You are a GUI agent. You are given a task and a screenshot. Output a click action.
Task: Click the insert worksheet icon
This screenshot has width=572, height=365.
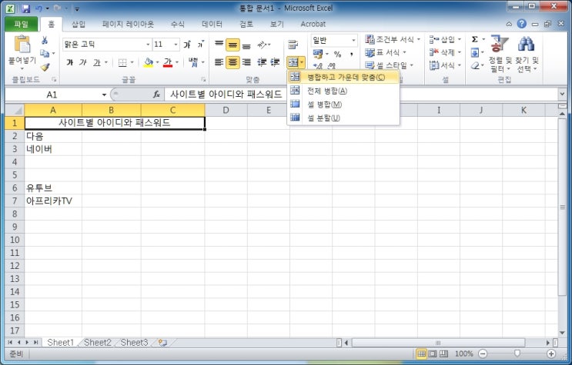click(162, 343)
